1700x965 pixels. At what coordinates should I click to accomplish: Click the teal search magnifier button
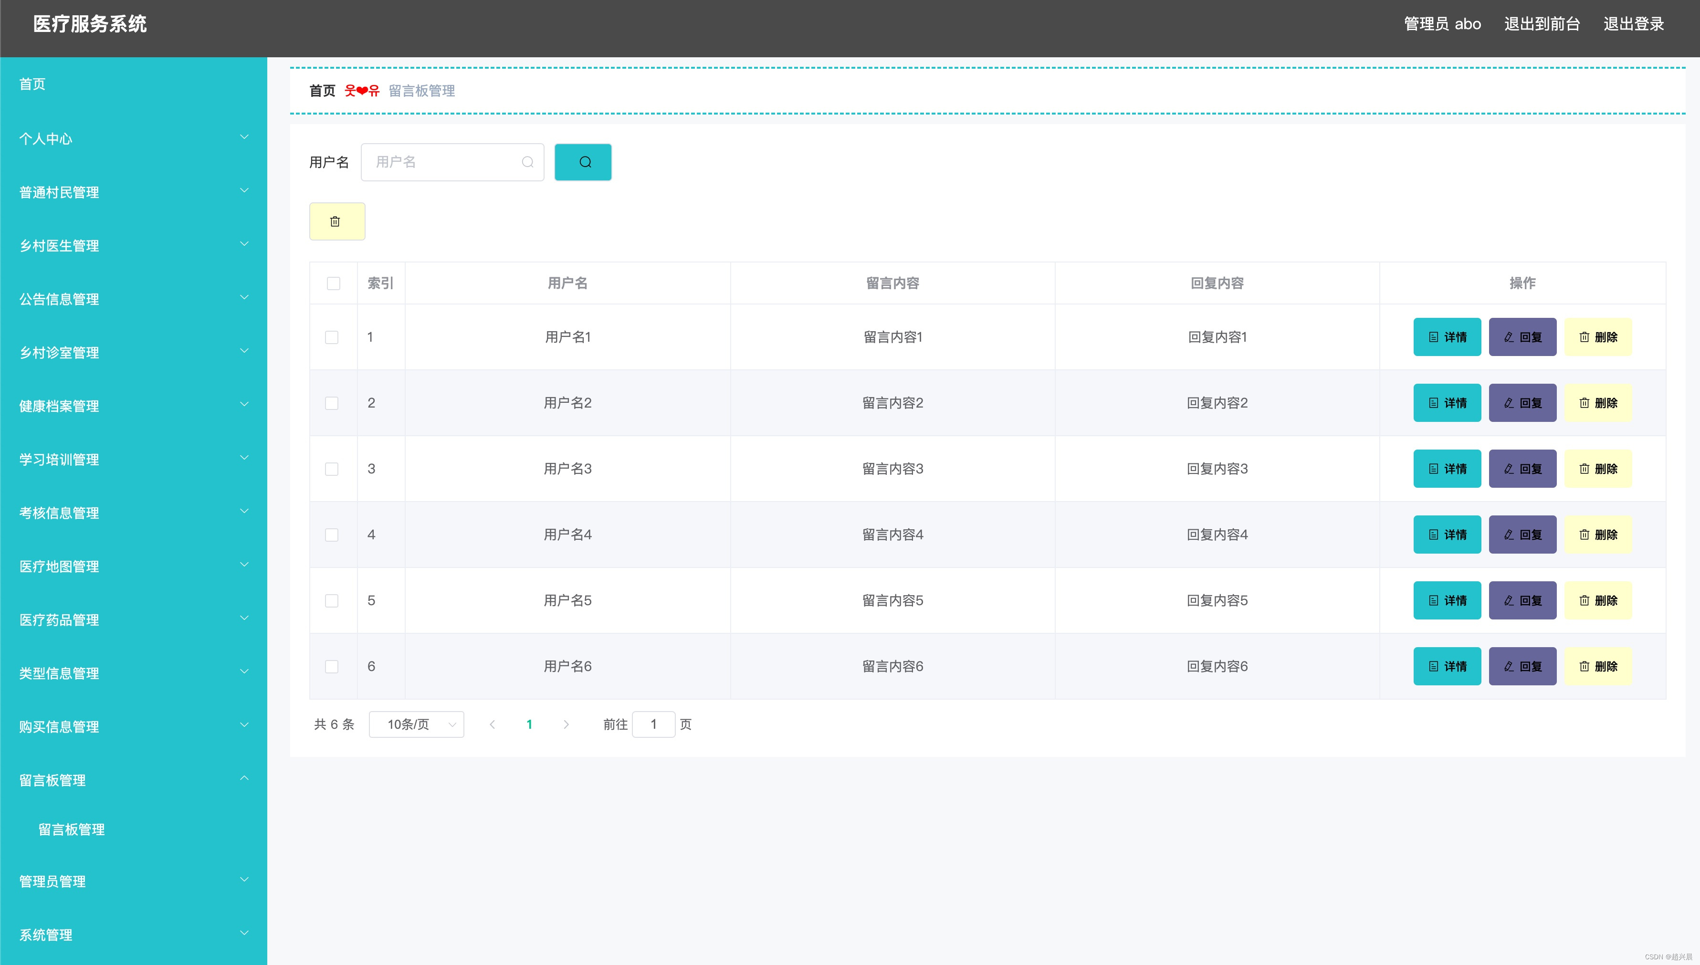(x=583, y=162)
